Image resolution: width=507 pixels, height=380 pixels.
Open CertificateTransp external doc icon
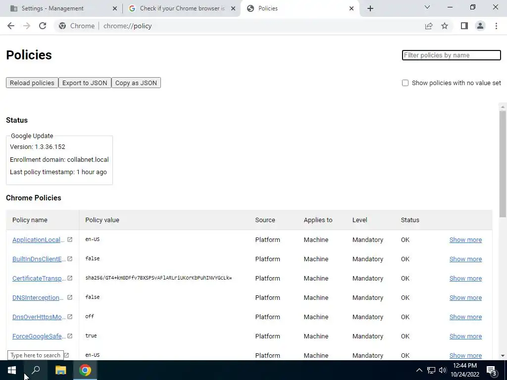click(70, 278)
